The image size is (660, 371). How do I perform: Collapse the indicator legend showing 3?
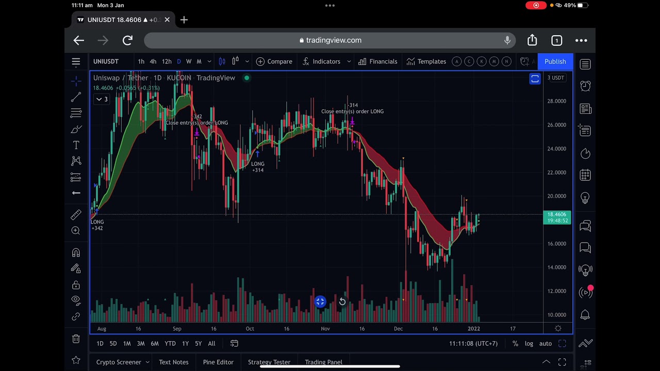[x=102, y=99]
